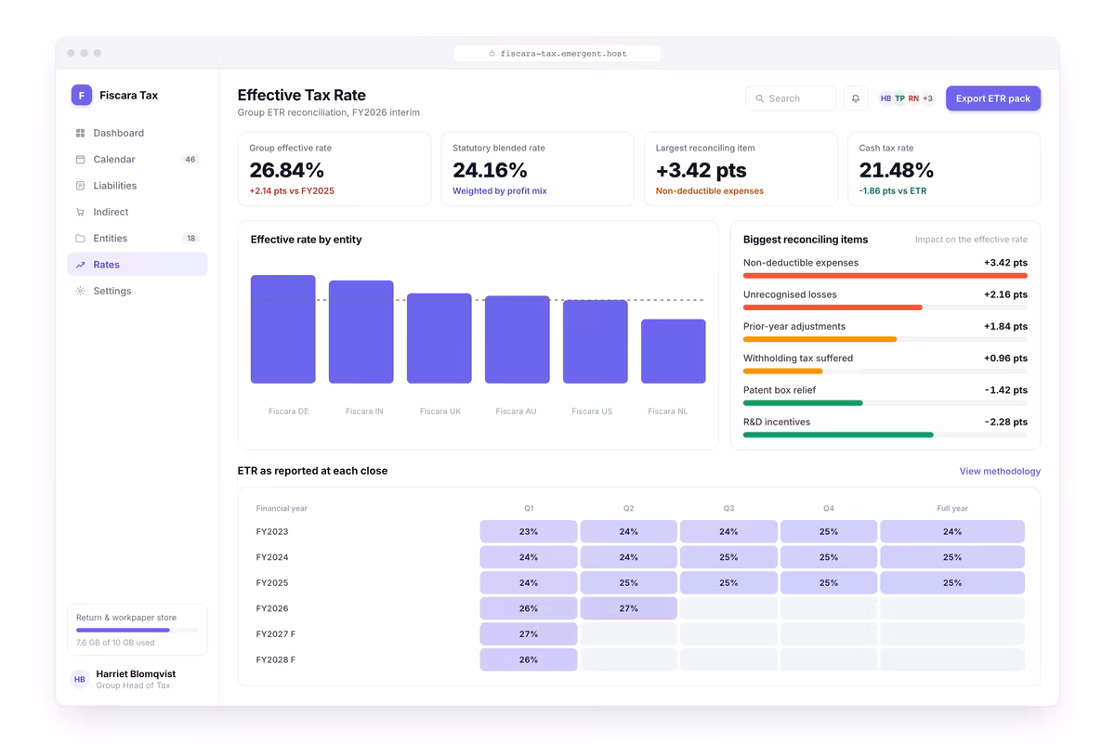Click FY2027 F Q1 cell 27%
The image size is (1115, 743).
529,634
